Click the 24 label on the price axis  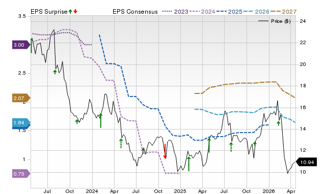point(303,21)
